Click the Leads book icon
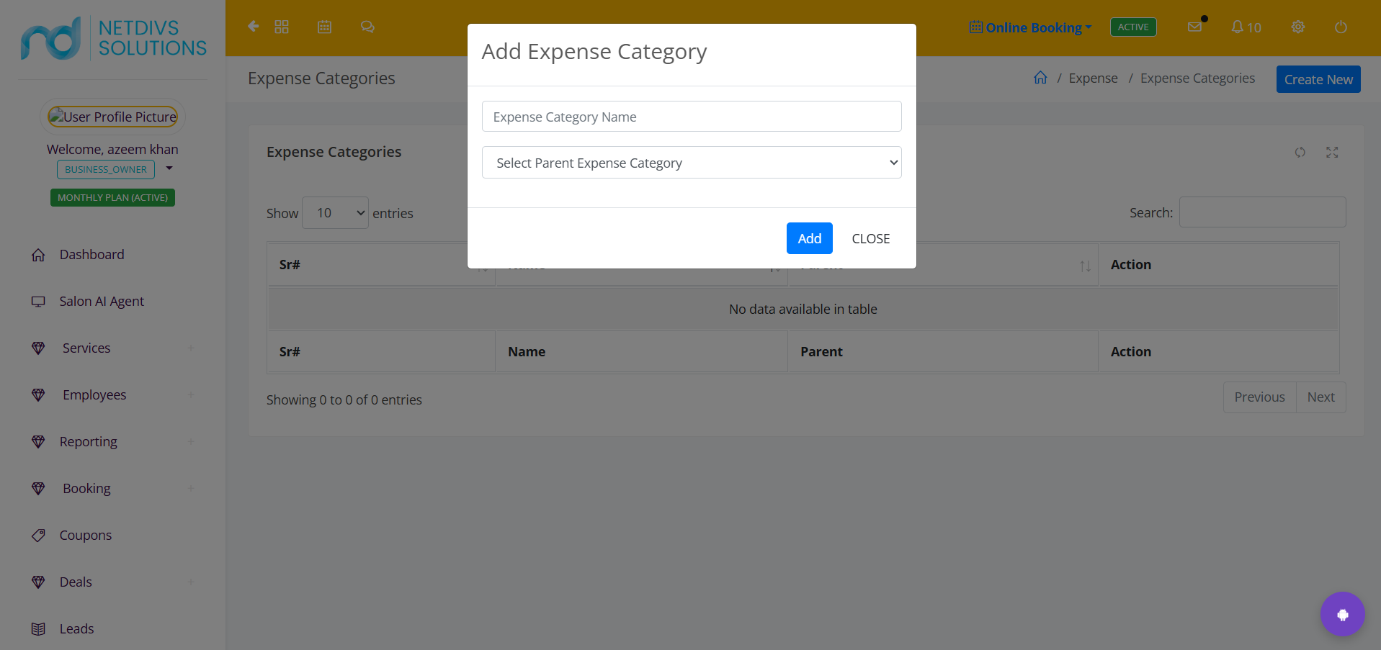This screenshot has height=650, width=1381. (38, 629)
